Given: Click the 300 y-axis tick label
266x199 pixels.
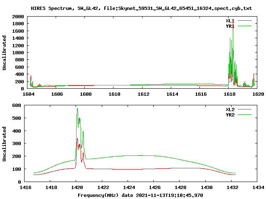Looking at the screenshot, I should click(17, 143).
